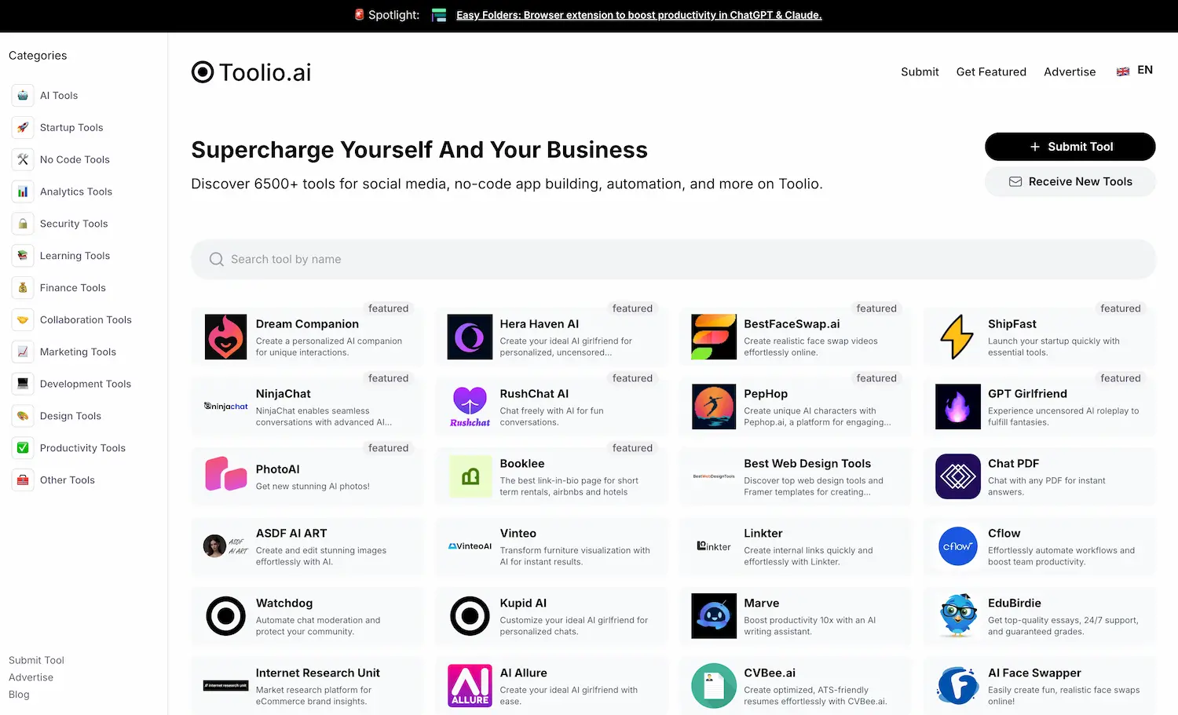Go to the Advertise nav item

[1070, 72]
